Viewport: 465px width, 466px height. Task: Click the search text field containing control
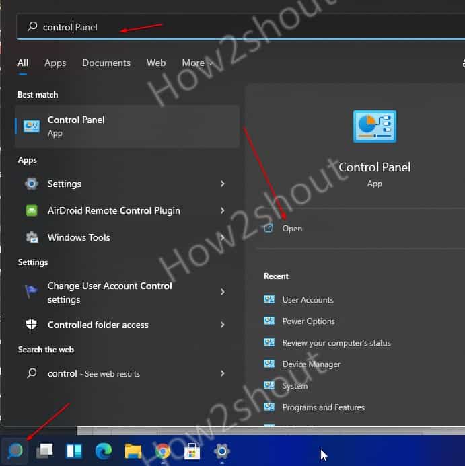click(241, 26)
